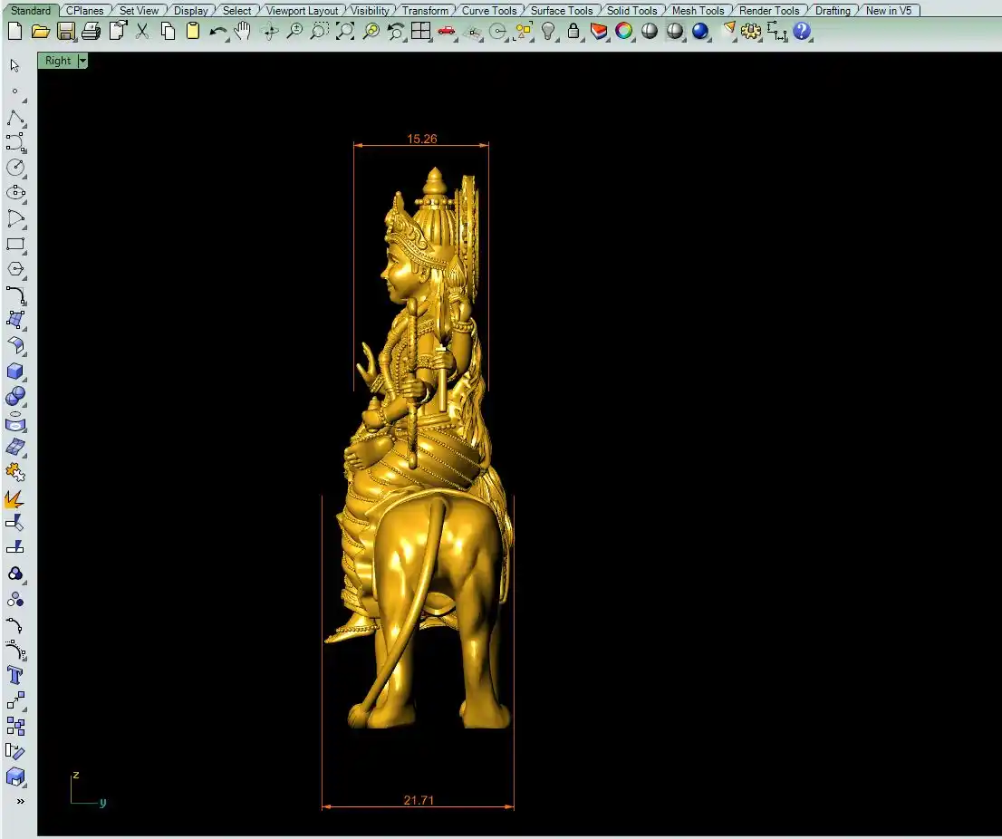Viewport: 1002px width, 839px height.
Task: Click the Right viewport title label
Action: coord(58,61)
